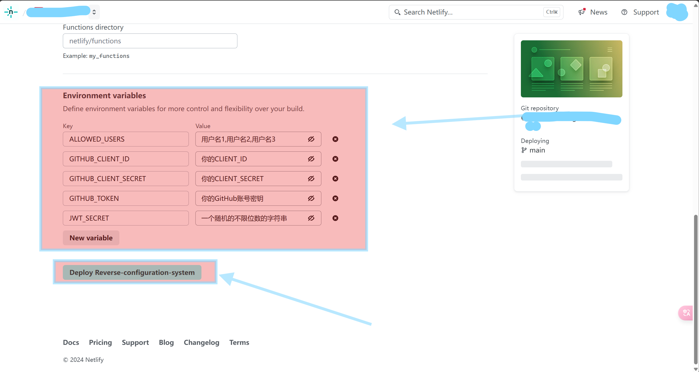Viewport: 699px width, 372px height.
Task: Delete the GITHUB_CLIENT_ID variable row
Action: pos(335,159)
